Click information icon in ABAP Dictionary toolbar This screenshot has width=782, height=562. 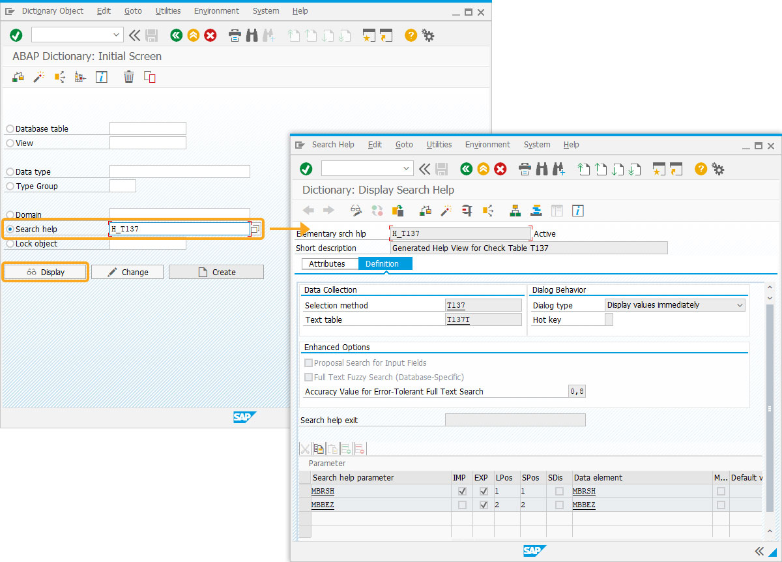point(101,77)
